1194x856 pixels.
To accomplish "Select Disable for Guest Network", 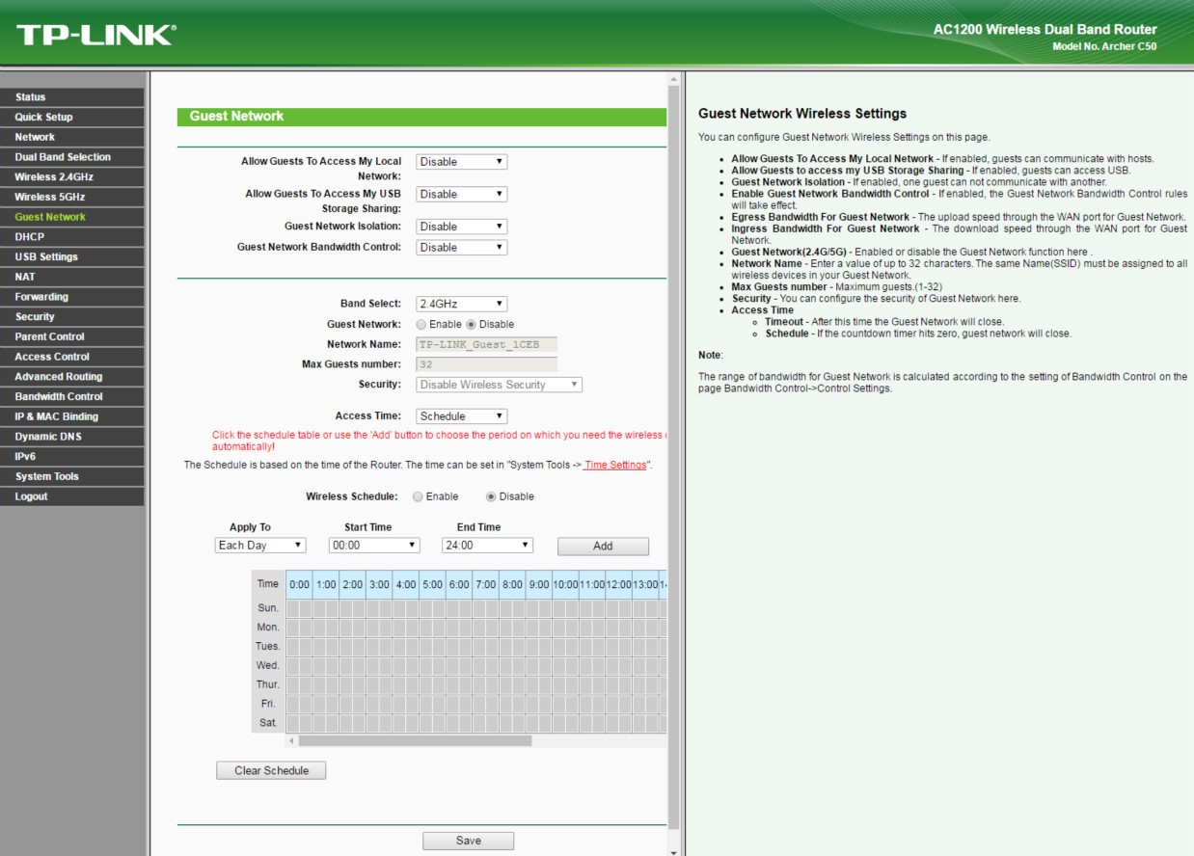I will tap(472, 325).
